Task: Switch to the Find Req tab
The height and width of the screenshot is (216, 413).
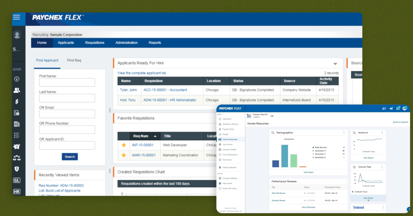Action: tap(74, 61)
